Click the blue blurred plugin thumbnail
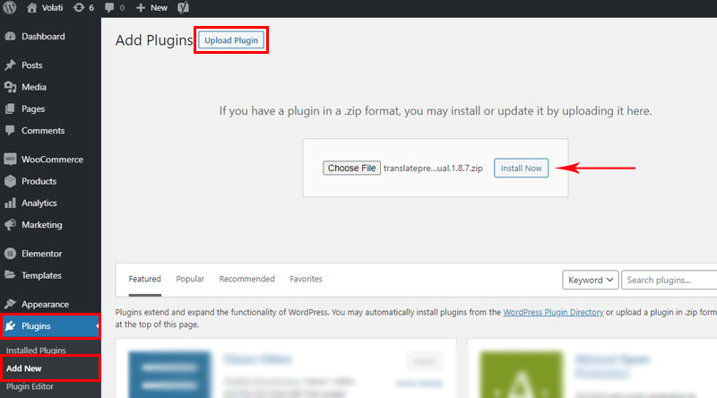 click(169, 374)
